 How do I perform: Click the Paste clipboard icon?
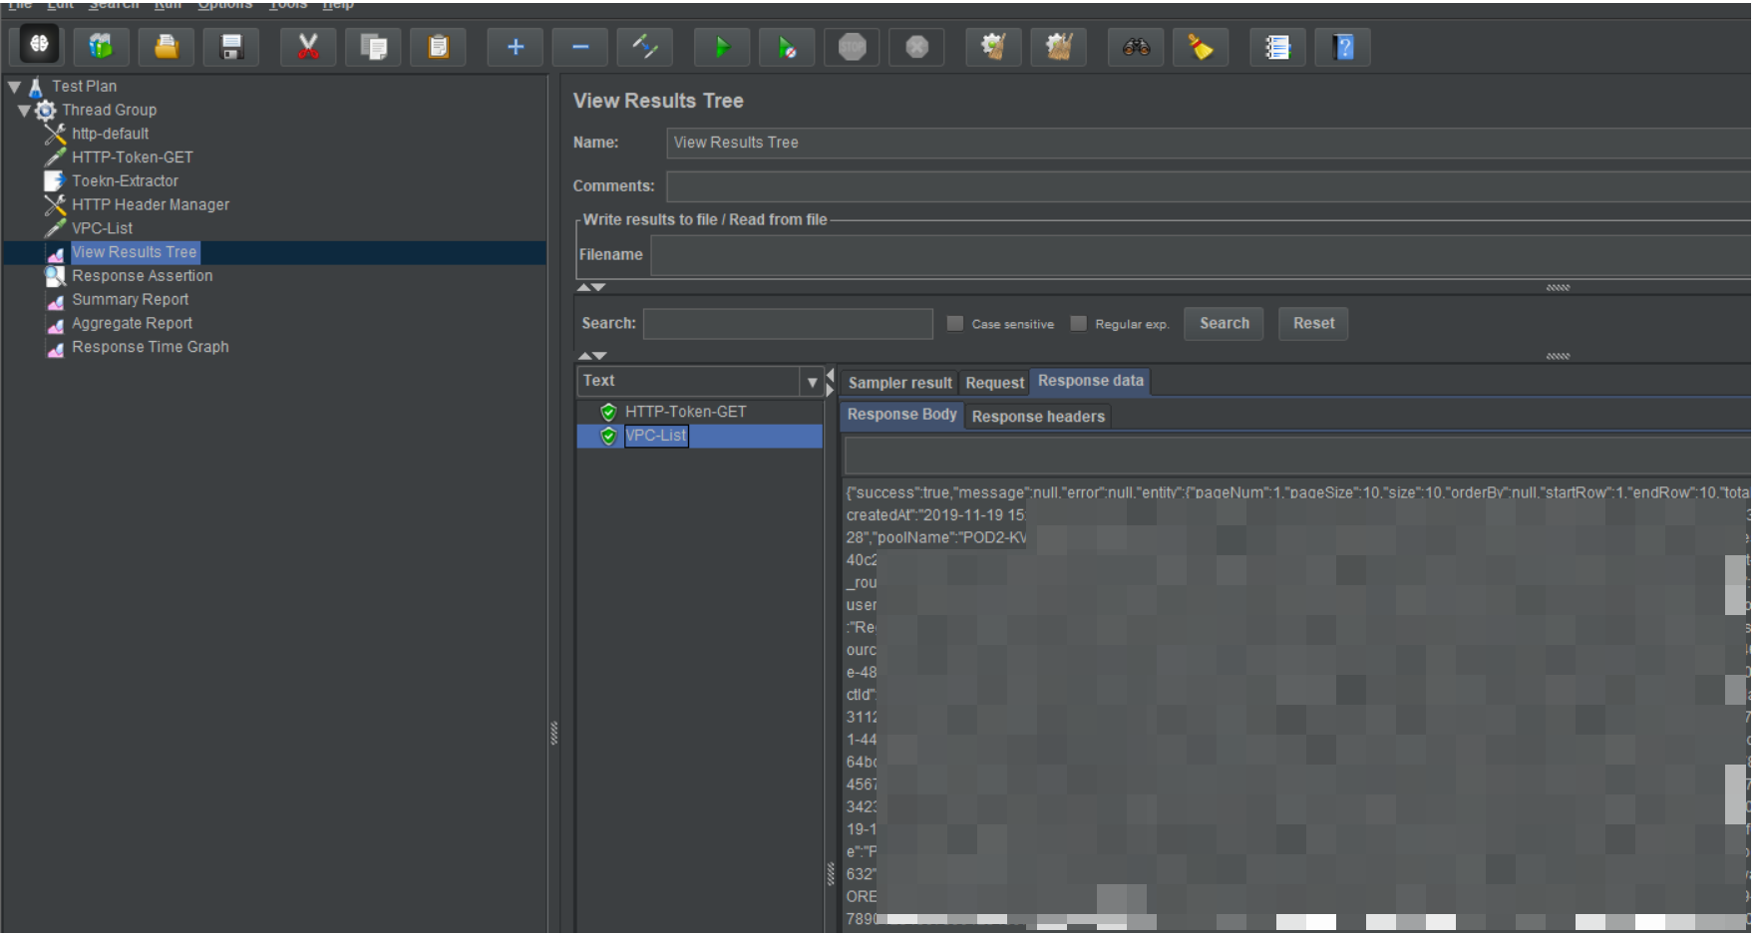(439, 46)
